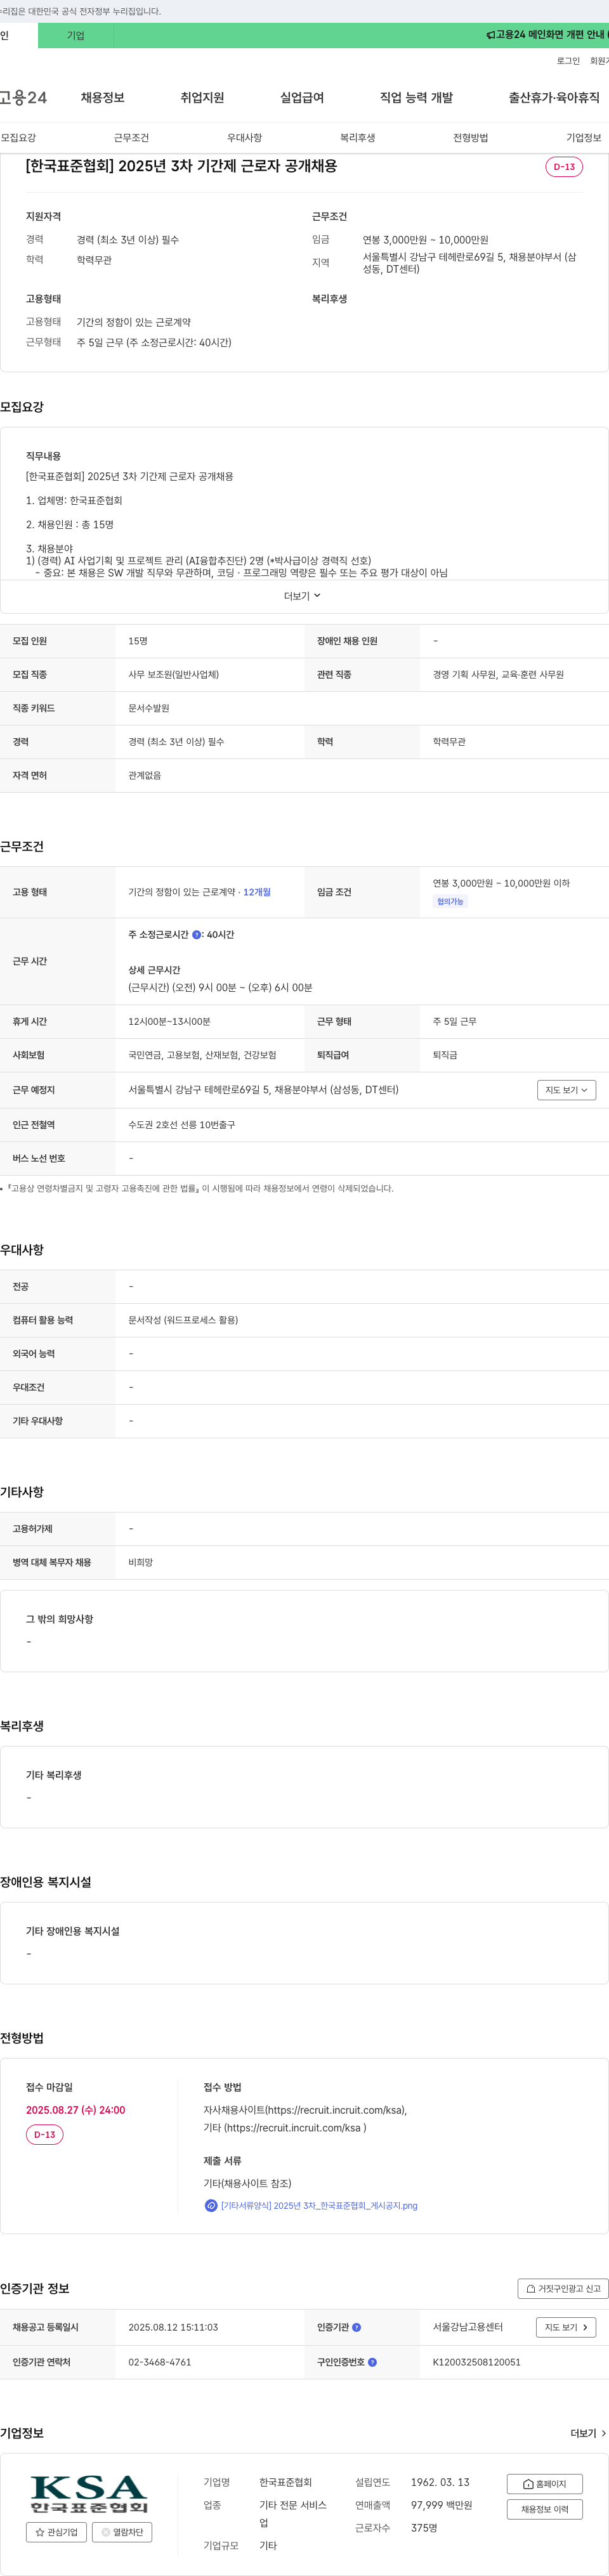Click the registration time 2025.08.12 15:11:03
Image resolution: width=609 pixels, height=2576 pixels.
point(173,2327)
